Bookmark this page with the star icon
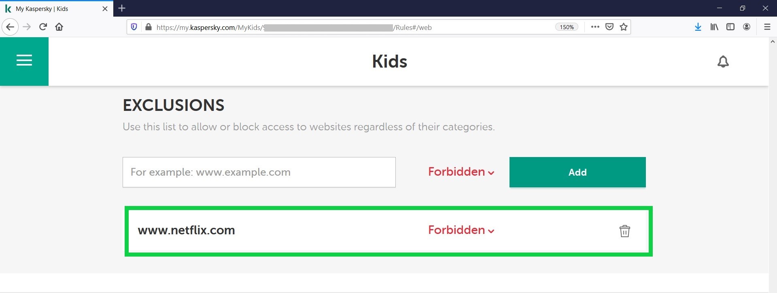 point(624,27)
